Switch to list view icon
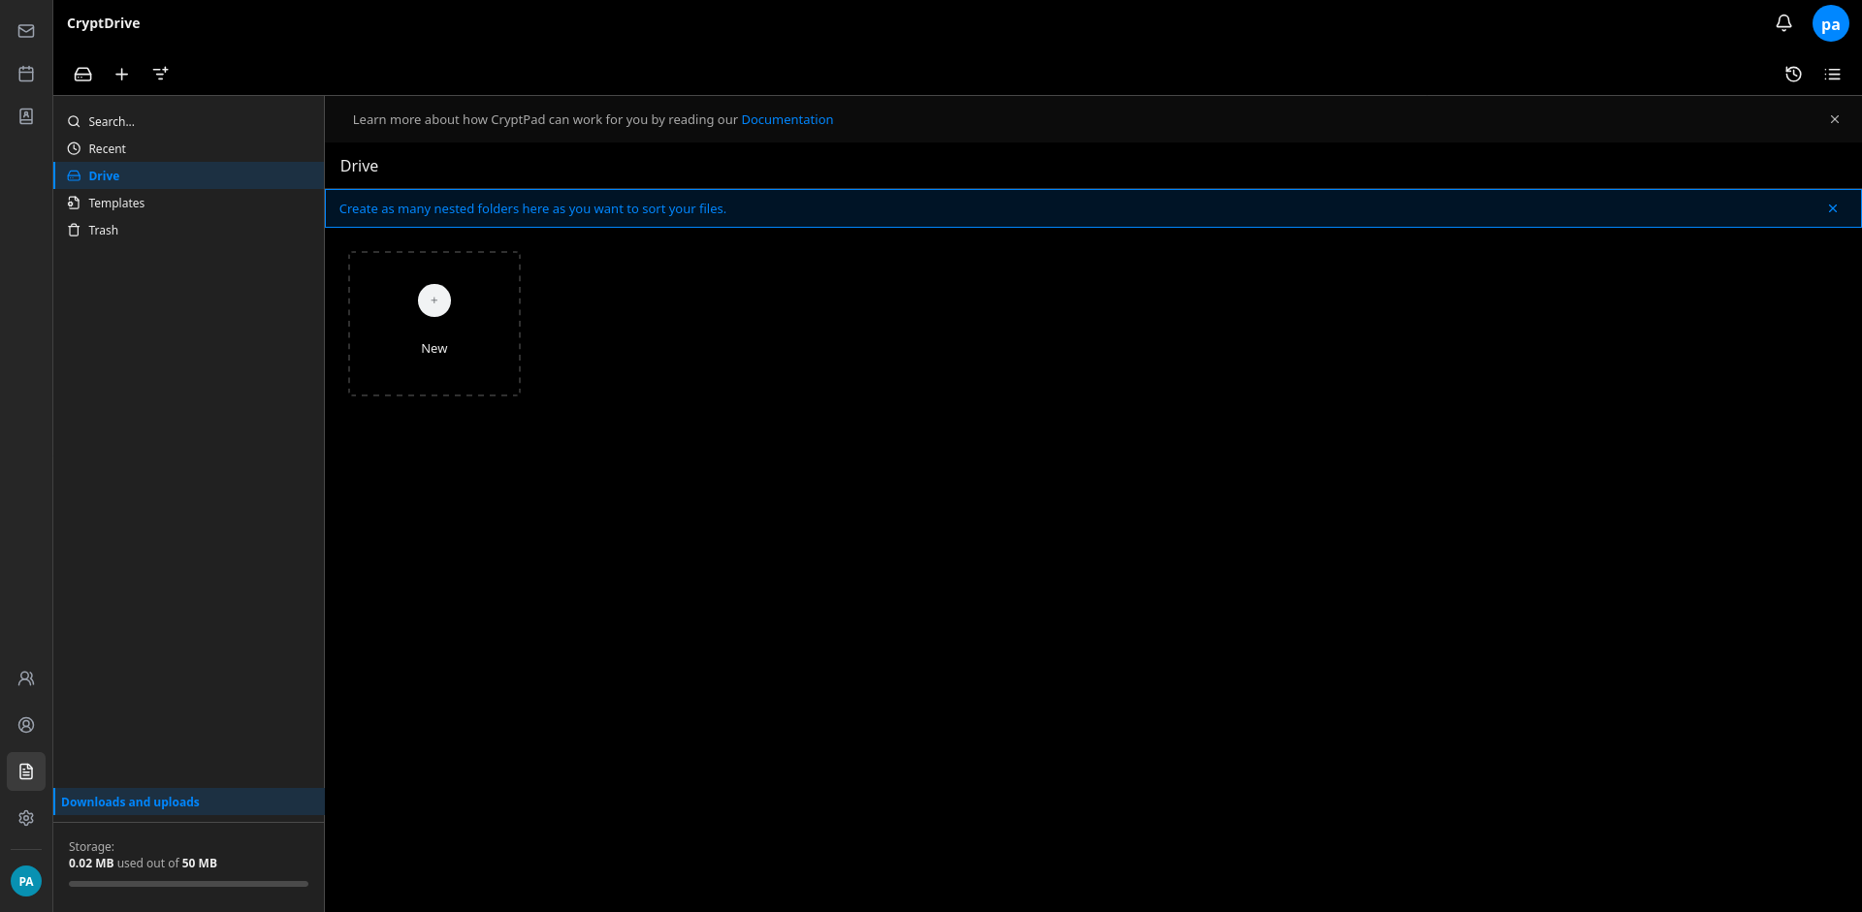This screenshot has width=1862, height=912. 1832,74
